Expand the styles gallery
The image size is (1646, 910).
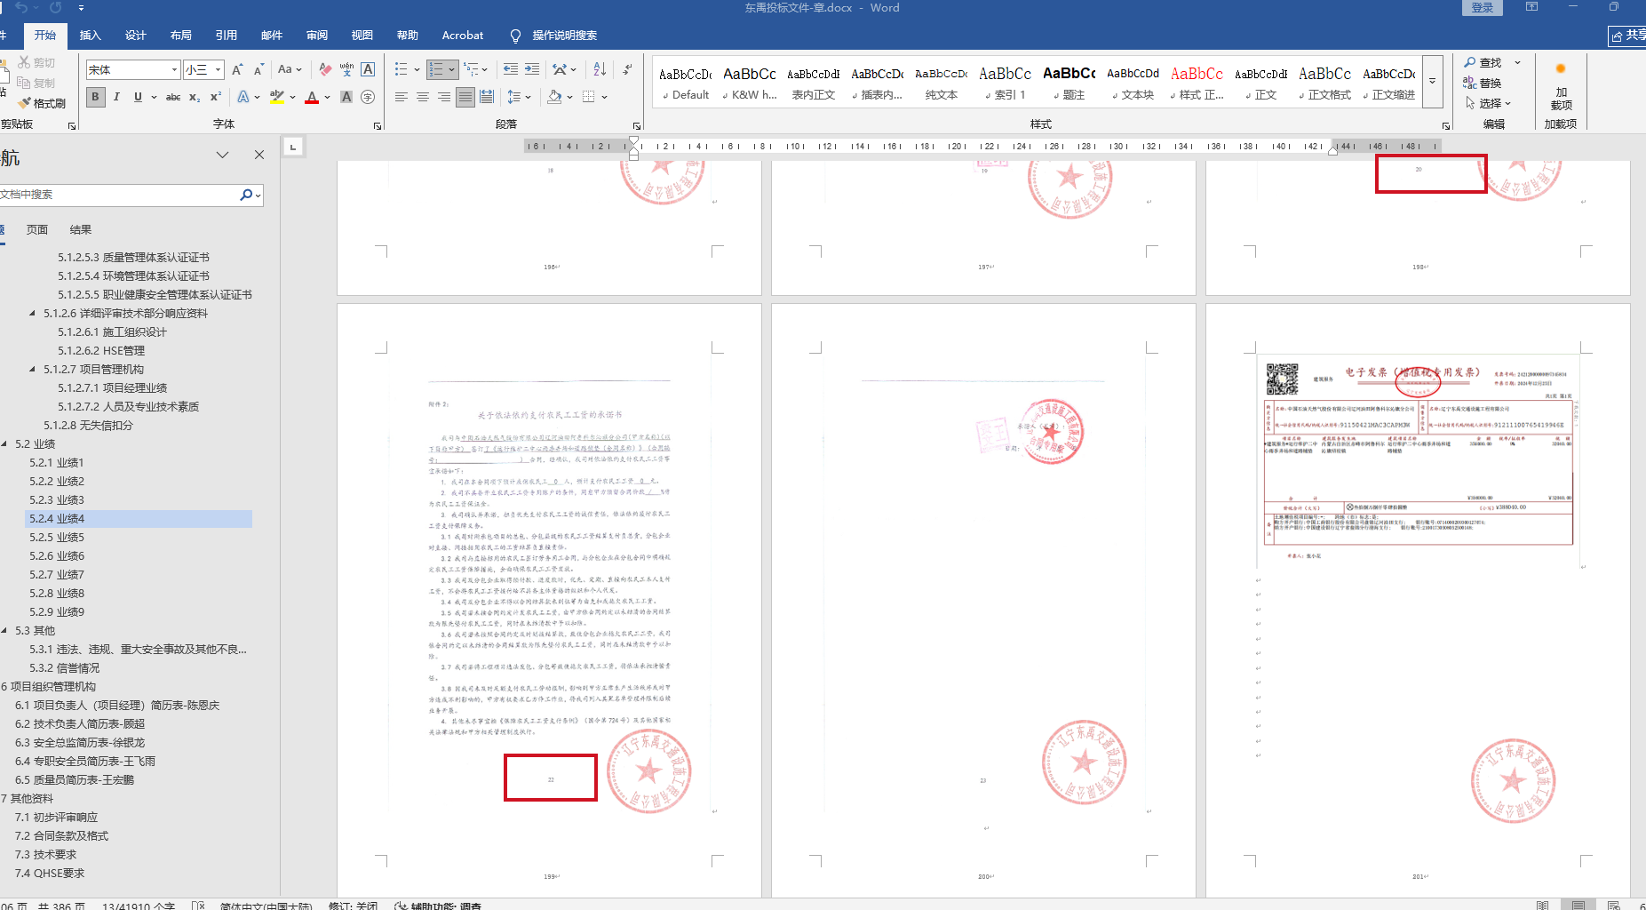[x=1432, y=81]
